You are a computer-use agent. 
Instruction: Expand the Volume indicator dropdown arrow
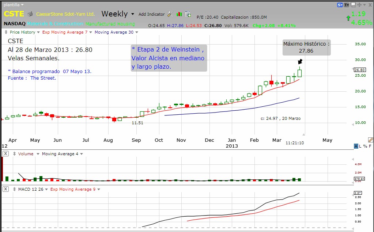38,154
